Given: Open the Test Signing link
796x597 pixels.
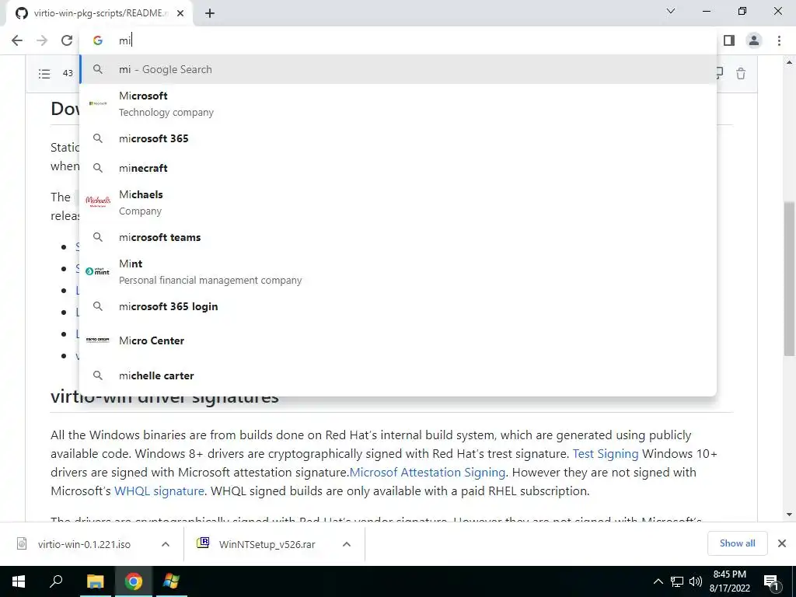Looking at the screenshot, I should pyautogui.click(x=605, y=453).
